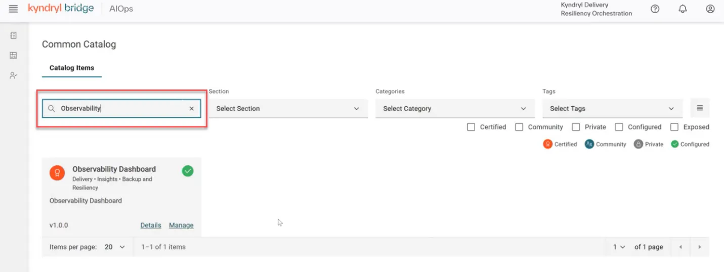Click the user check icon in left sidebar
The height and width of the screenshot is (272, 724).
pos(14,75)
